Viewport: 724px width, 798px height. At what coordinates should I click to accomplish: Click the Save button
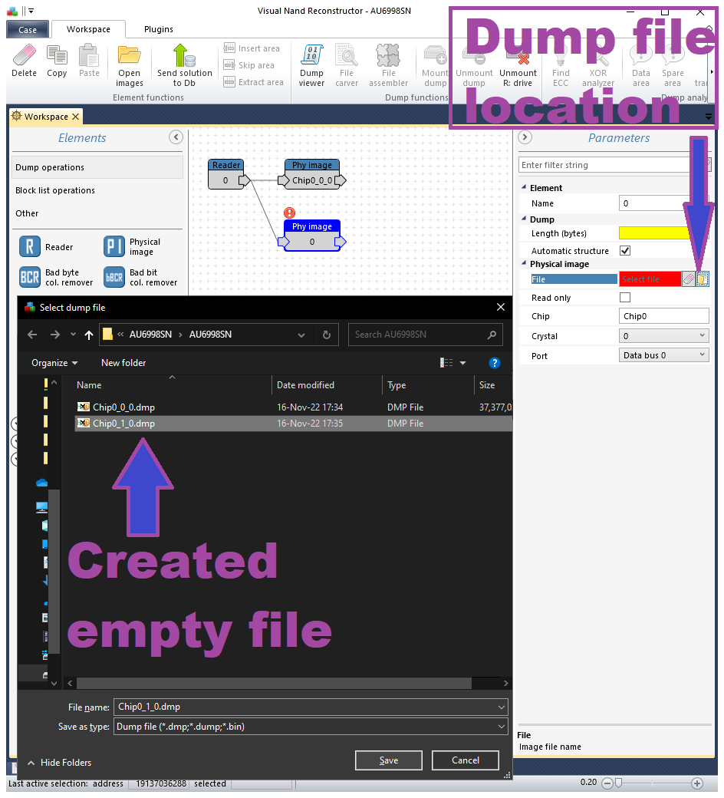coord(389,760)
